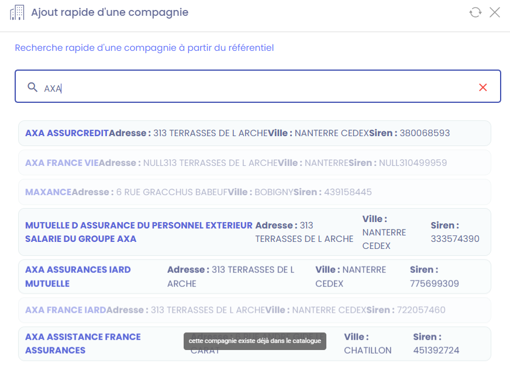Image resolution: width=510 pixels, height=388 pixels.
Task: Click the cette compagnie existe déjà tooltip
Action: pos(254,341)
